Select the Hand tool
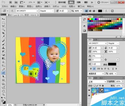Viewport: 125px width, 106px height. [3, 91]
